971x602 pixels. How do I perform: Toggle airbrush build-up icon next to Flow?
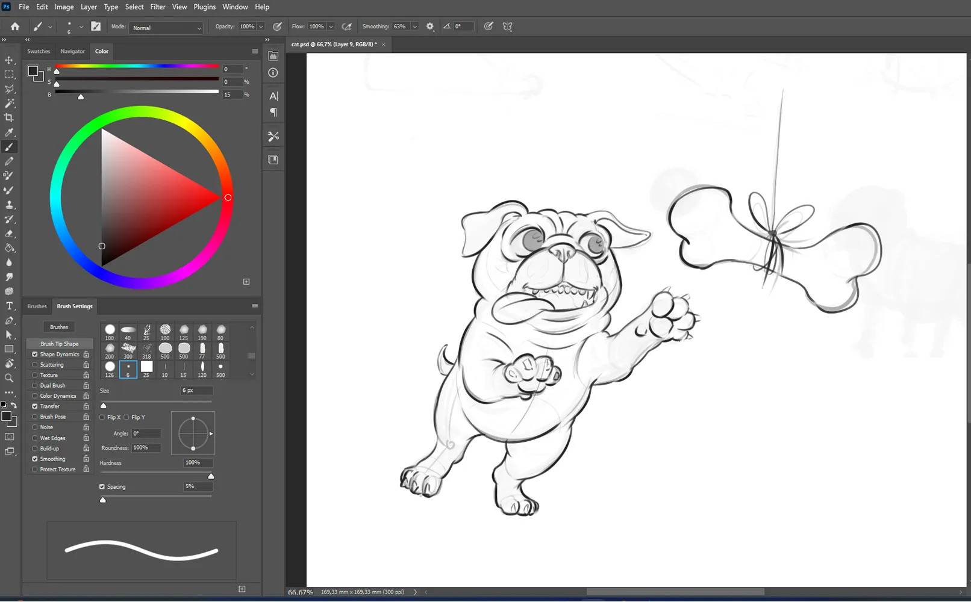pos(347,26)
